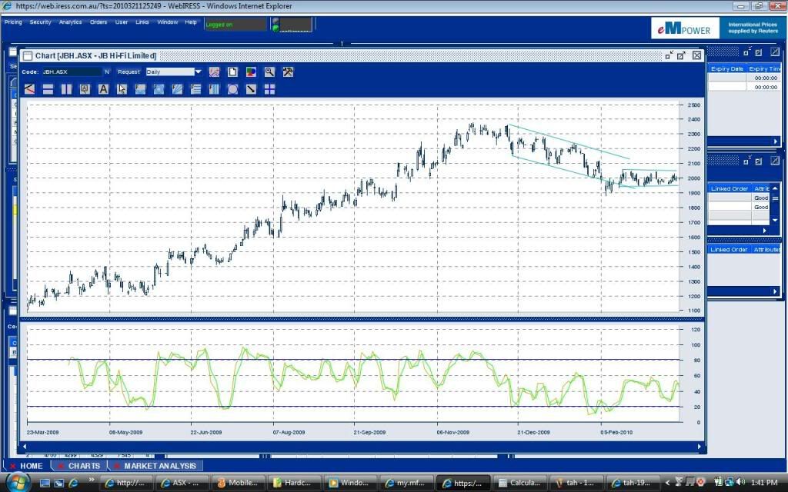Click the Expiry Date column header
The height and width of the screenshot is (492, 788).
pos(727,68)
